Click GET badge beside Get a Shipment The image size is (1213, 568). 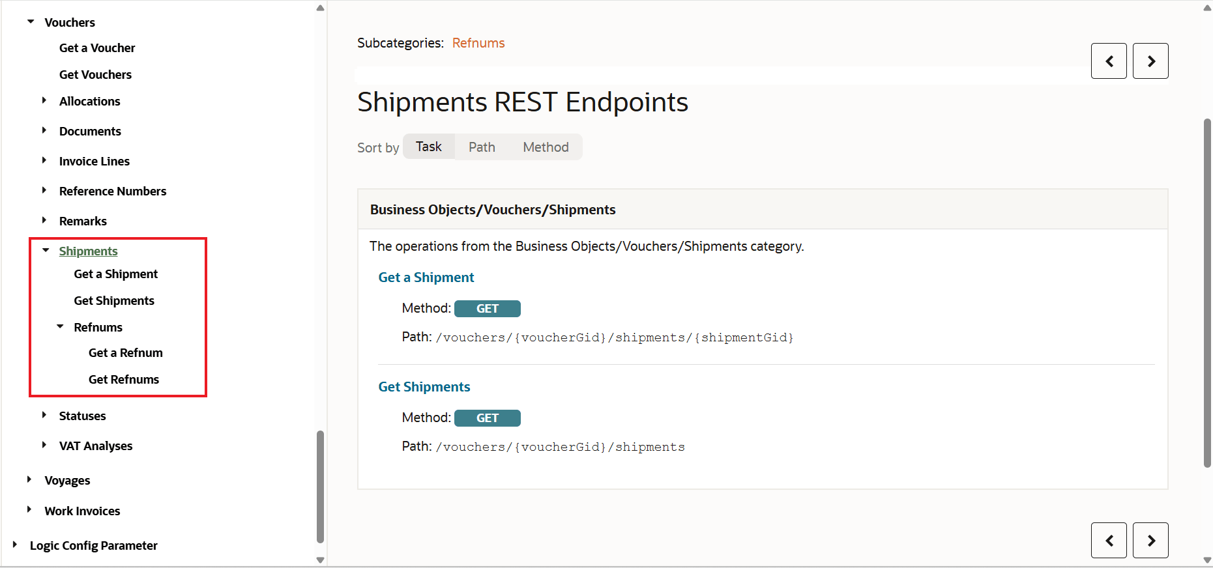488,308
